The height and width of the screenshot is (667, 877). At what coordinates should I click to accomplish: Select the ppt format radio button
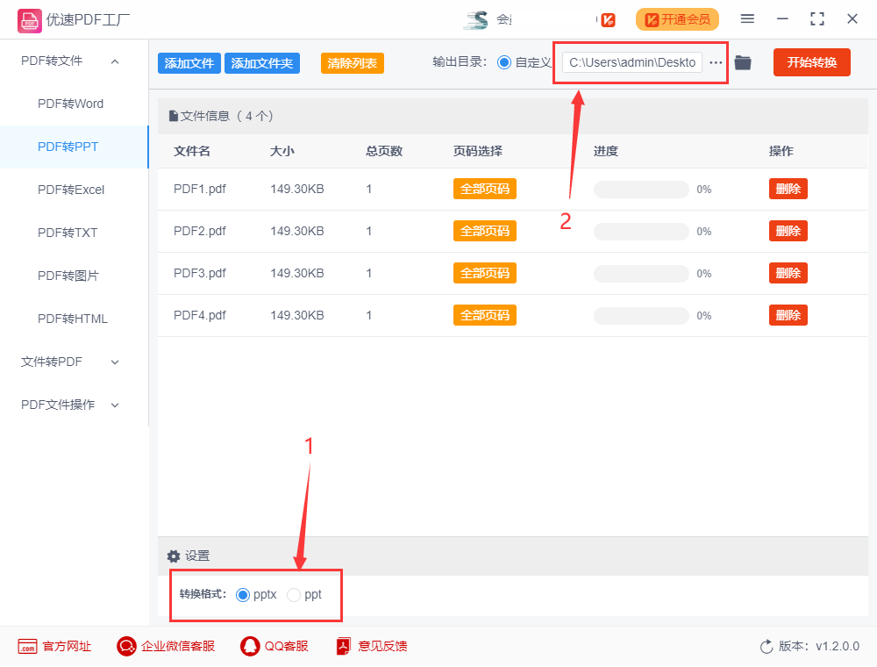(x=294, y=595)
